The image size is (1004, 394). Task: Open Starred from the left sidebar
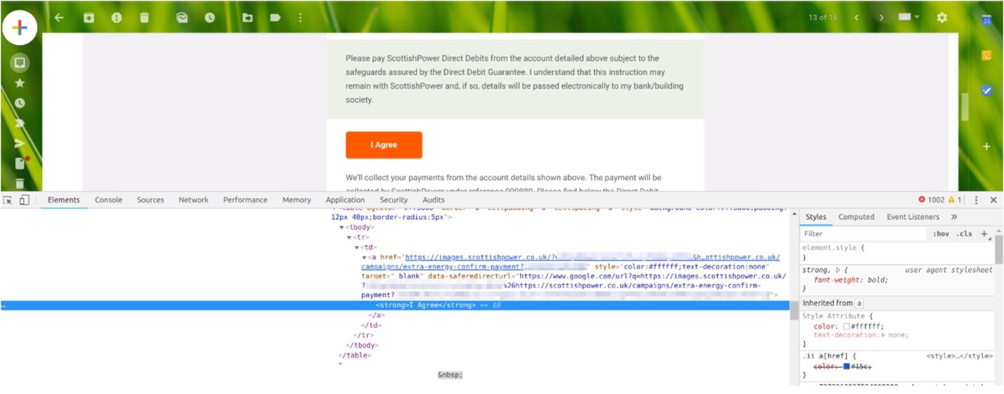[x=20, y=83]
